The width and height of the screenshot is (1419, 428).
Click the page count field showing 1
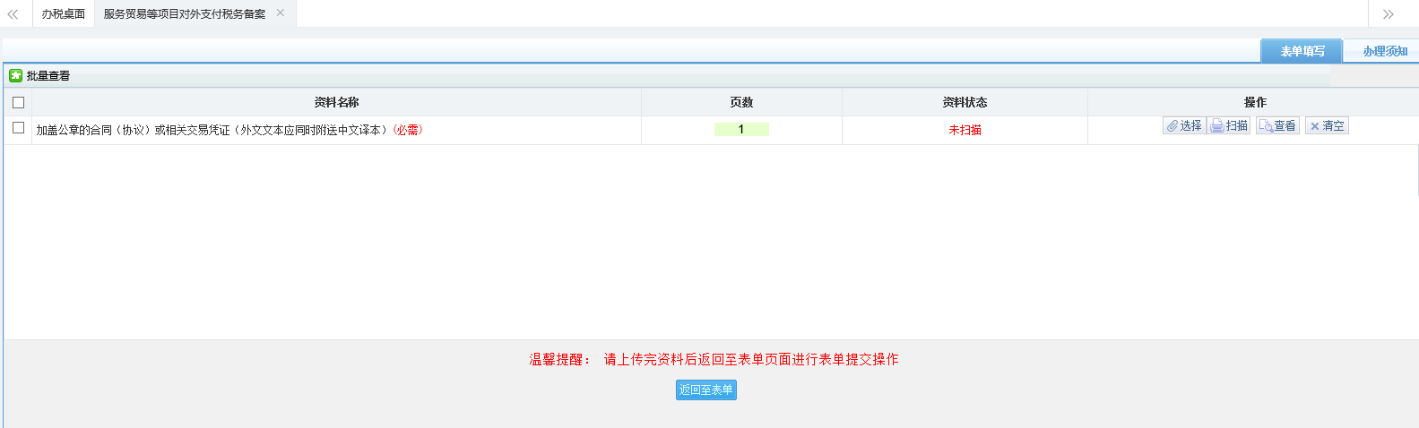741,130
